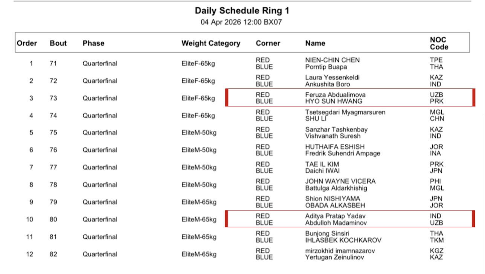Select the Quarterfinal phase for bout 82

pos(100,254)
